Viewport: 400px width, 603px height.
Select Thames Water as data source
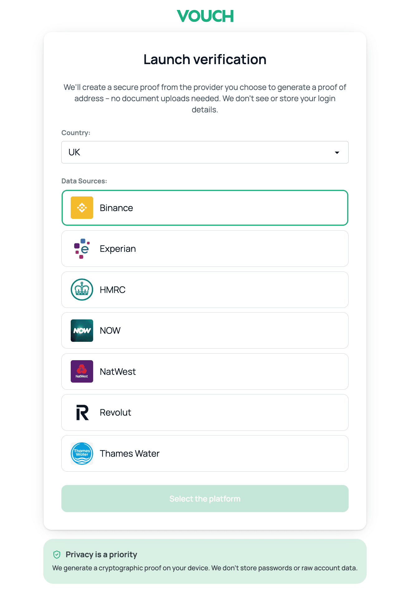point(205,454)
